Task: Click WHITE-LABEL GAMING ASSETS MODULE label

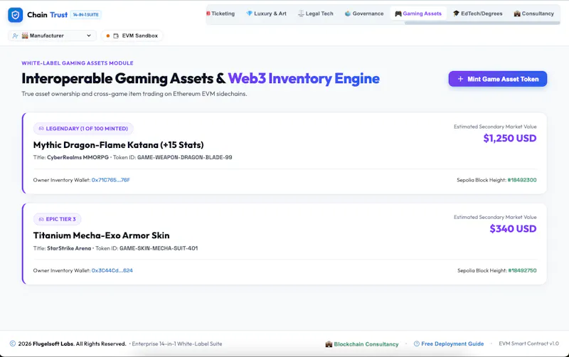Action: pyautogui.click(x=78, y=63)
